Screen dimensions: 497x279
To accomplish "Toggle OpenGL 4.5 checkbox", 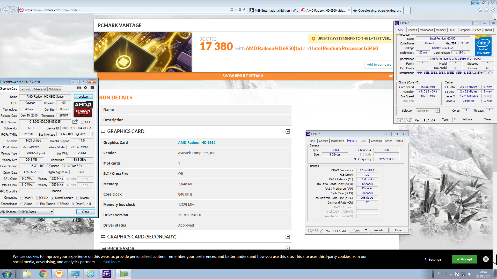I will coord(74,204).
